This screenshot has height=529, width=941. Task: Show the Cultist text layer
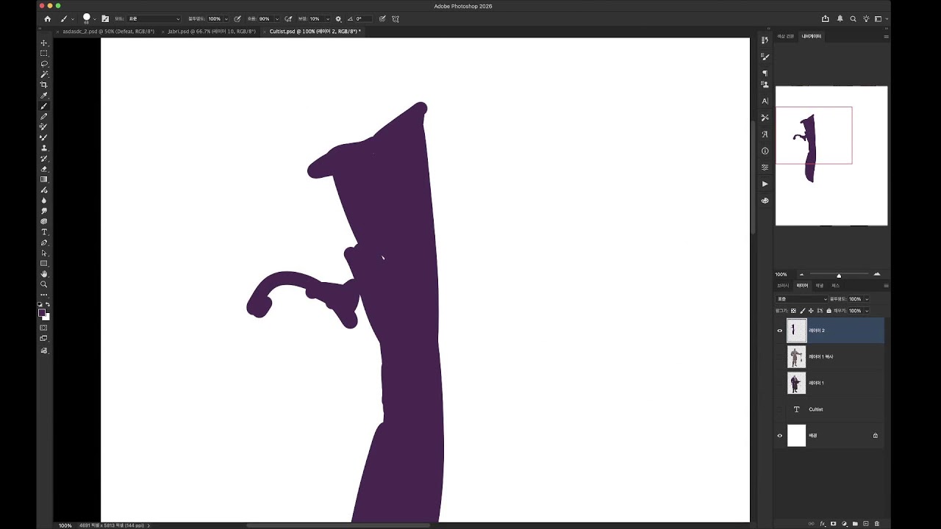780,409
